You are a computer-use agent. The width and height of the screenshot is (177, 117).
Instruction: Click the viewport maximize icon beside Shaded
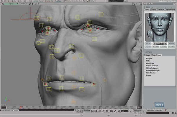coord(140,4)
